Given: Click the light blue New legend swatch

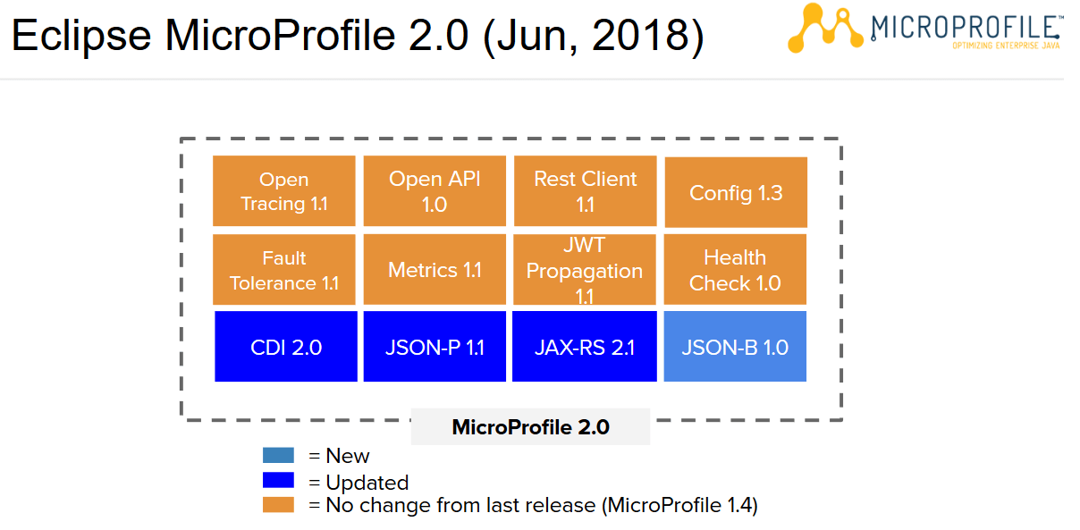Looking at the screenshot, I should click(278, 456).
